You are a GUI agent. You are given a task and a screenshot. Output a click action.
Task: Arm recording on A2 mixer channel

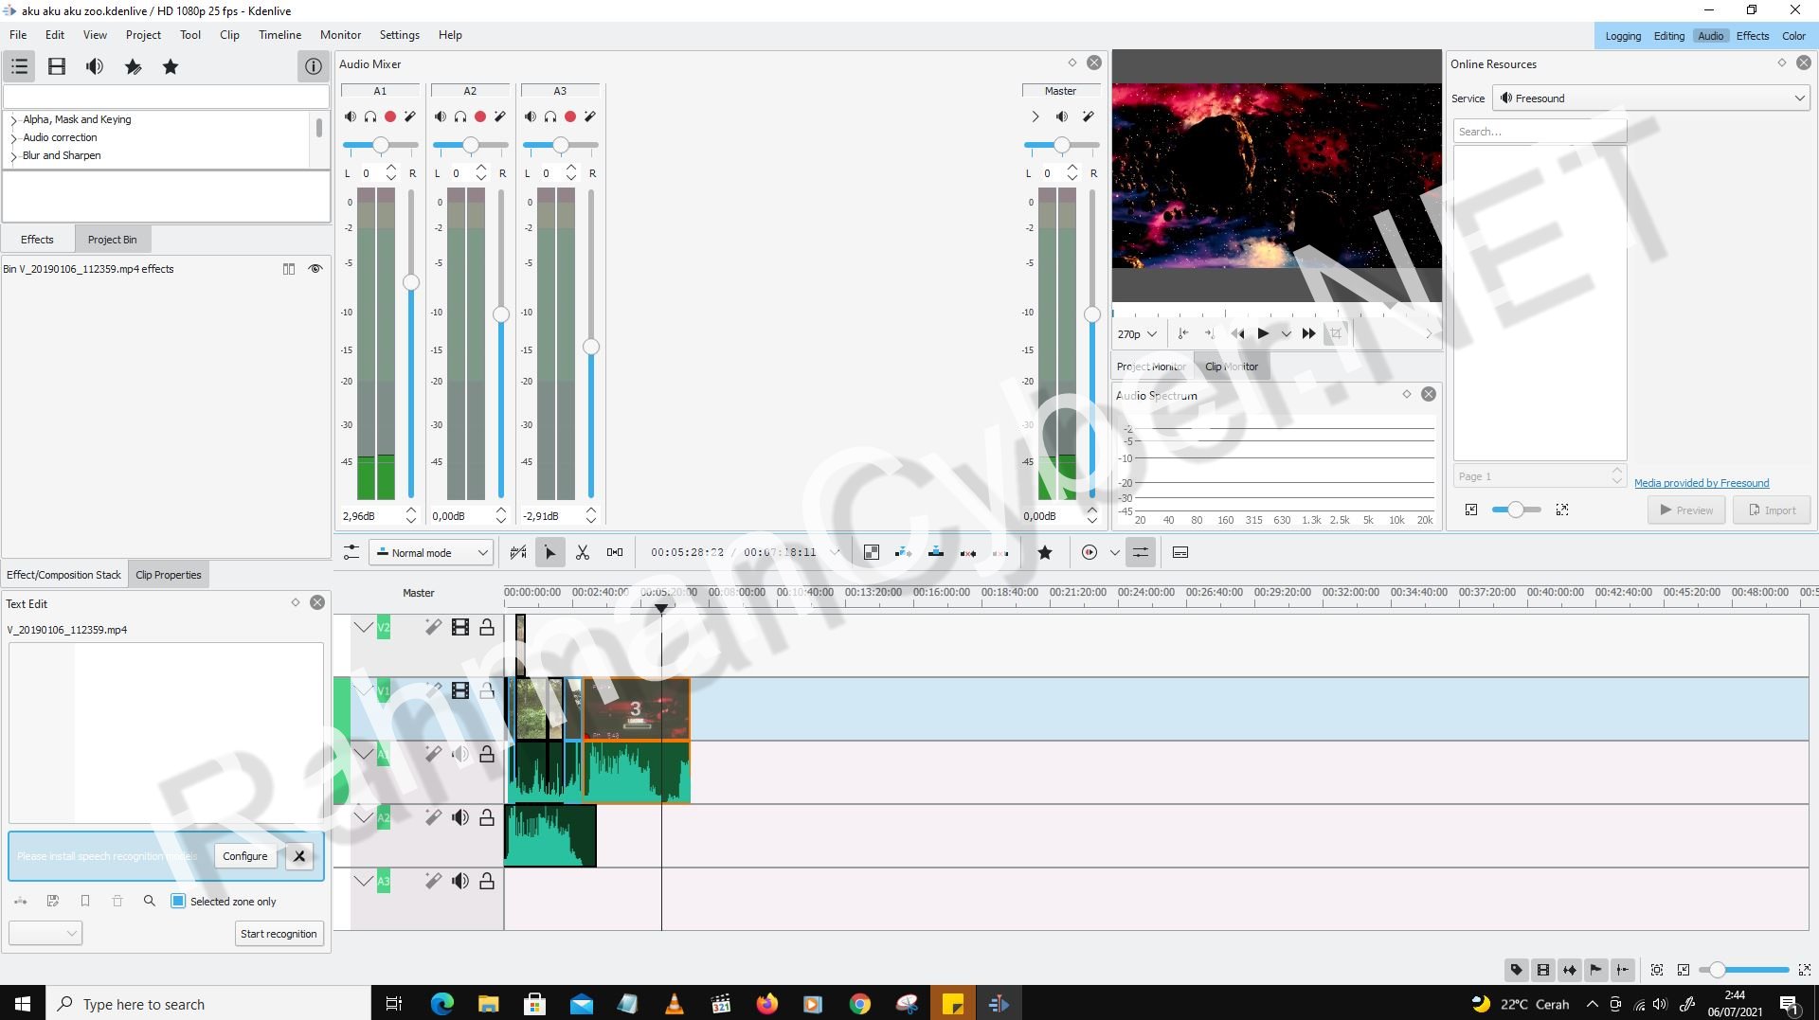point(480,116)
